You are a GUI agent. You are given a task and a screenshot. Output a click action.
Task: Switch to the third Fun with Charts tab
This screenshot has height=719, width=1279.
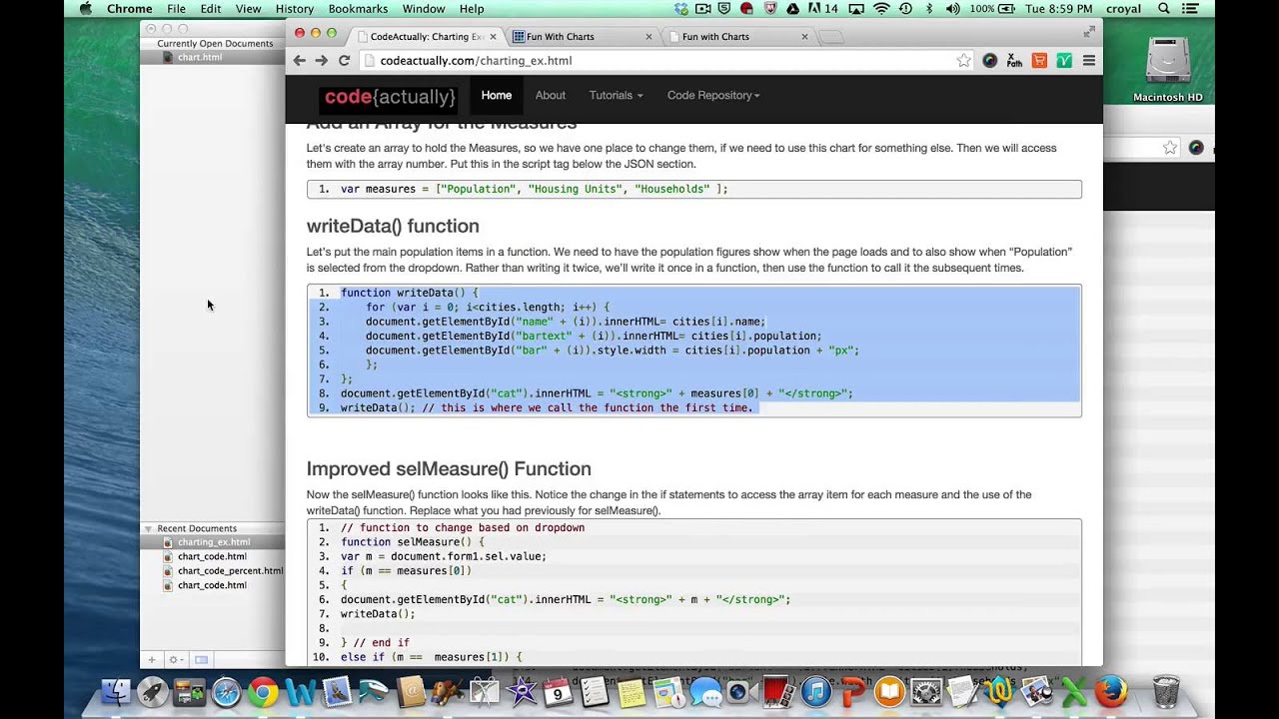[x=734, y=37]
